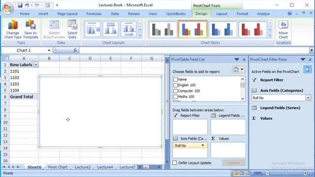The image size is (315, 177).
Task: Close the PivotTable Field List pane
Action: click(244, 59)
